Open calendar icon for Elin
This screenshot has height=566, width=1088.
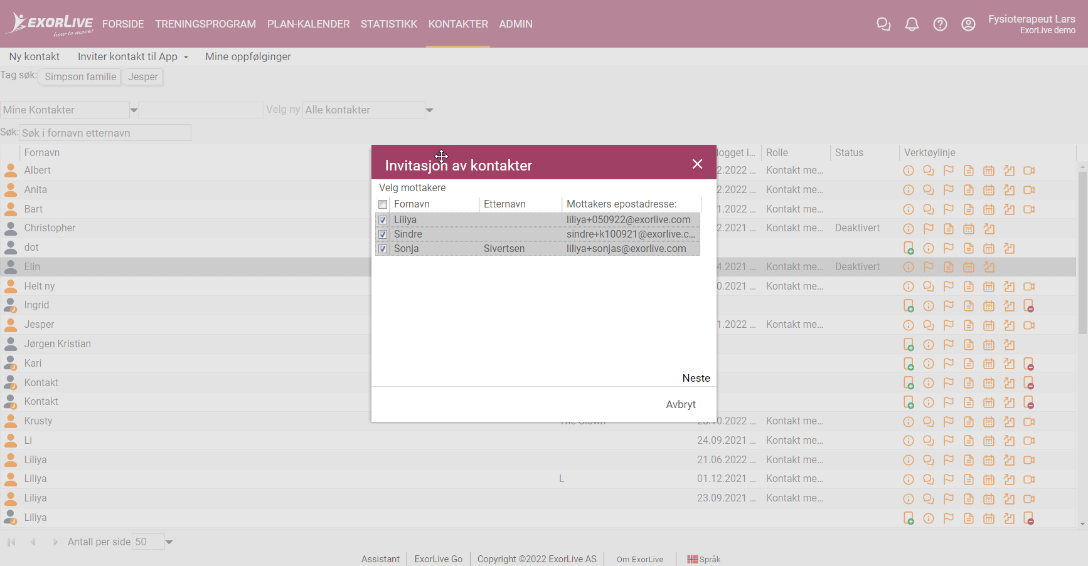969,267
